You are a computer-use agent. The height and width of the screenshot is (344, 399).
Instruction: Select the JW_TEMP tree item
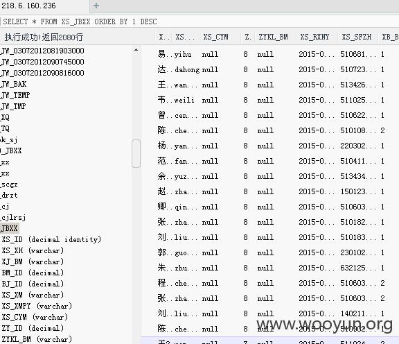tap(15, 95)
